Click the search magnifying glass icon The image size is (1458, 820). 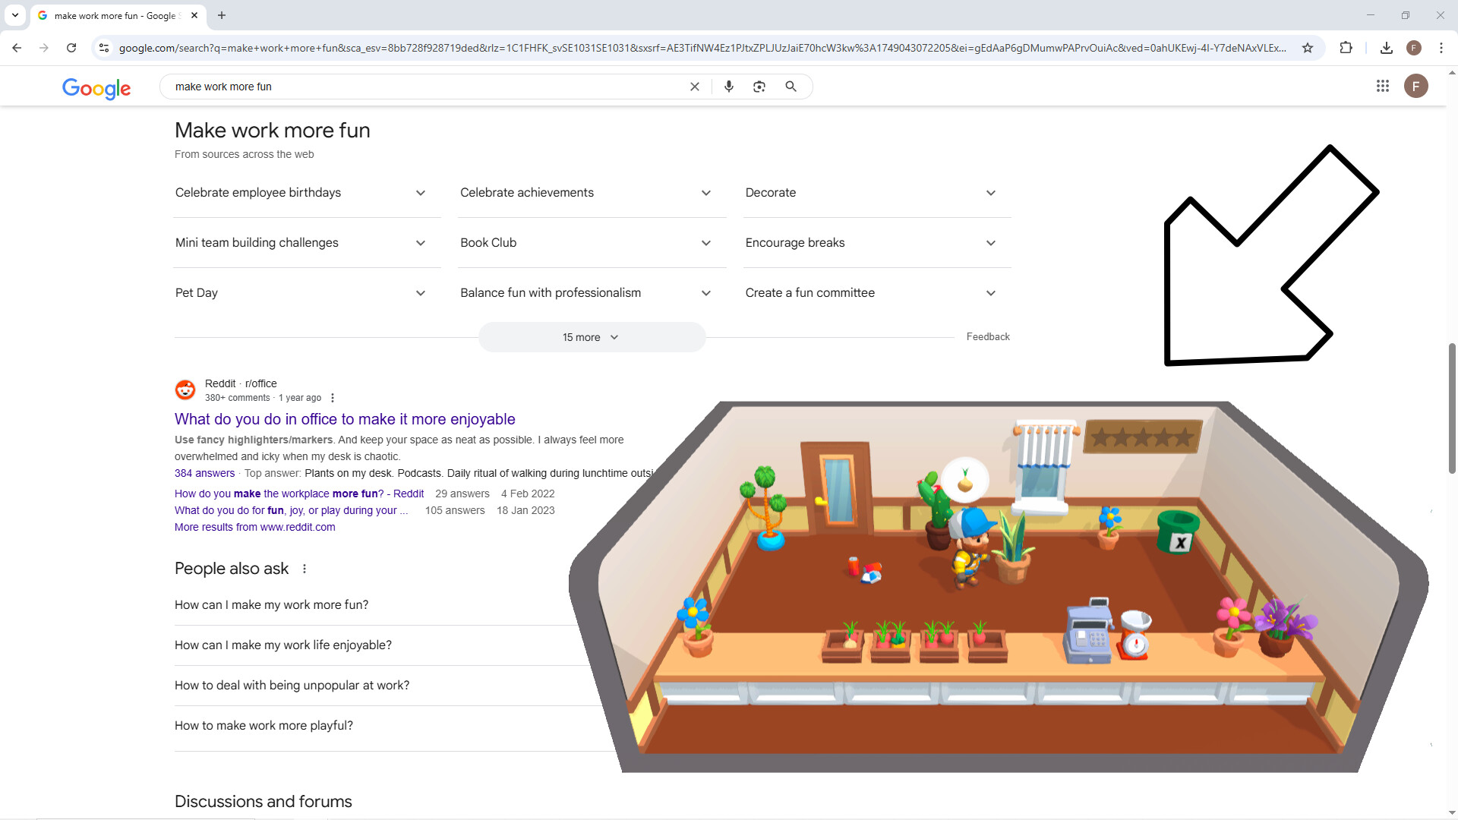click(x=791, y=86)
